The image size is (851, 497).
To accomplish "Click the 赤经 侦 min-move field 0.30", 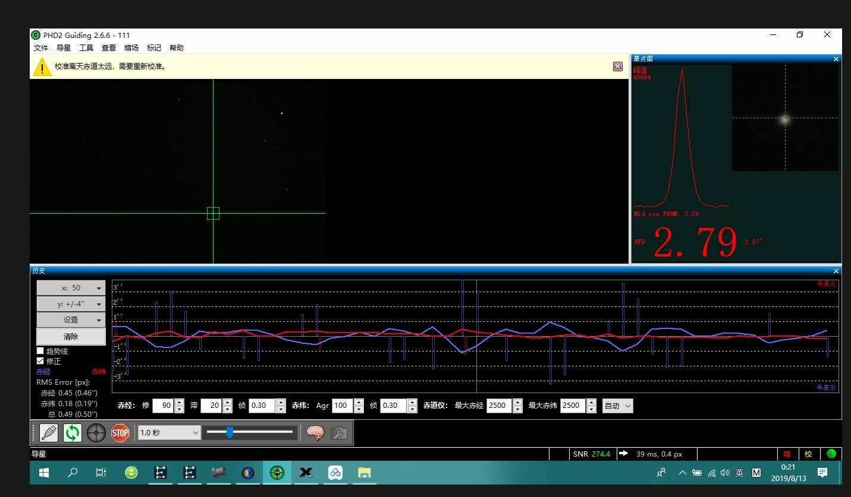I will 262,406.
